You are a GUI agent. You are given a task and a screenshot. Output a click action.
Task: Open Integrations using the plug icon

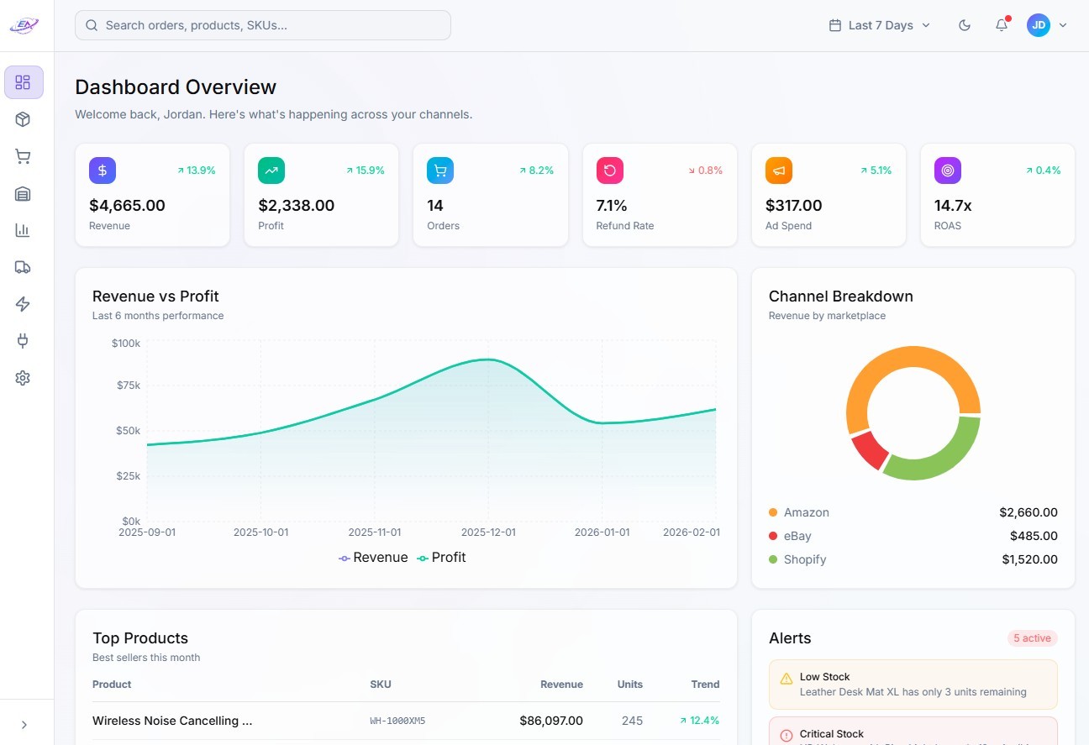pyautogui.click(x=23, y=341)
